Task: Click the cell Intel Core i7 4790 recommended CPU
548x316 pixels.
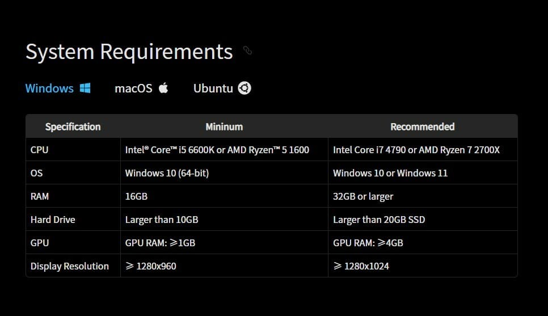Action: pos(423,150)
